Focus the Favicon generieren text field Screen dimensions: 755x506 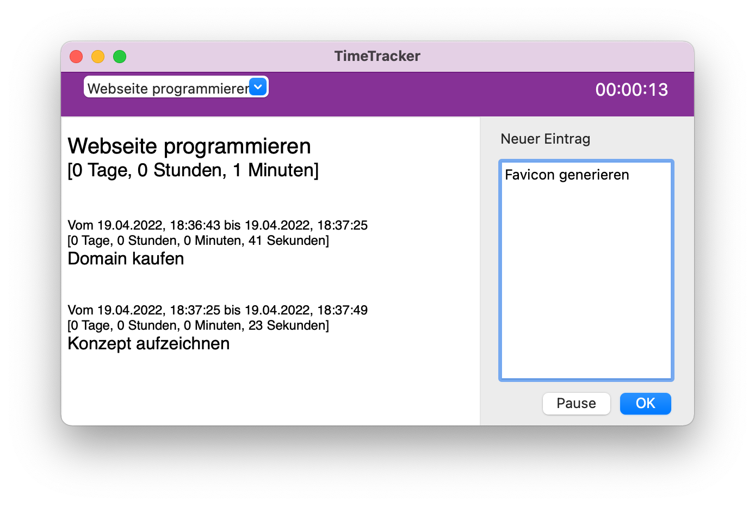[x=586, y=270]
